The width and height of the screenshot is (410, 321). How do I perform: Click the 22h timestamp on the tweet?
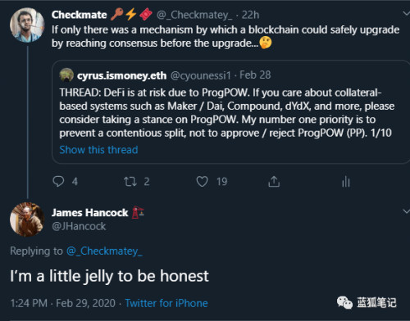coord(250,15)
